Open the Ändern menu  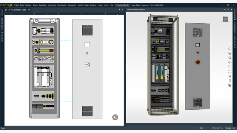[x=35, y=5]
